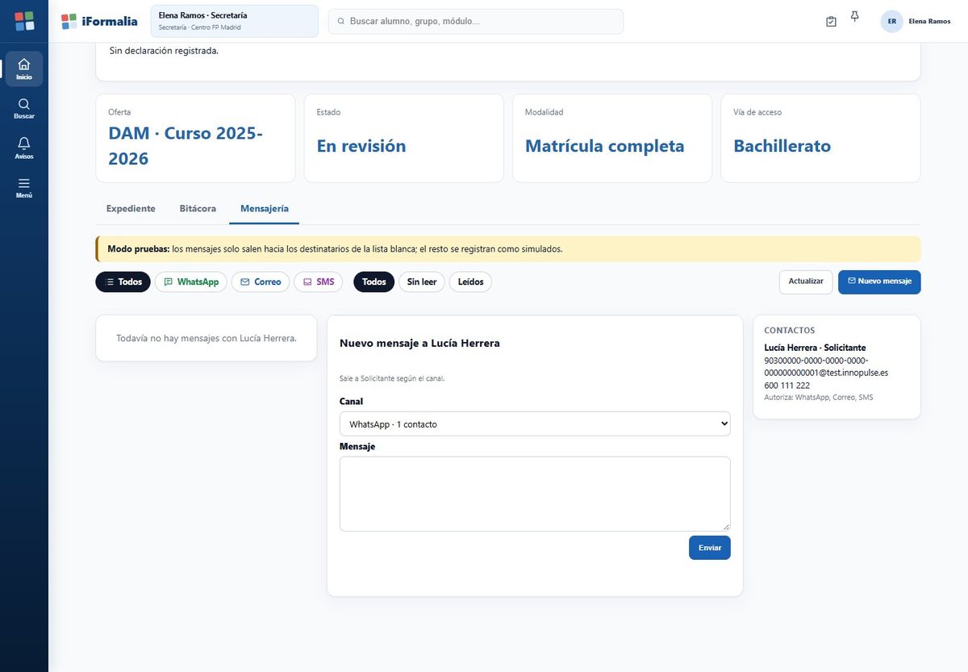This screenshot has width=968, height=672.
Task: Click the Nuevo mensaje a Lucía Herrera heading
Action: pos(419,343)
